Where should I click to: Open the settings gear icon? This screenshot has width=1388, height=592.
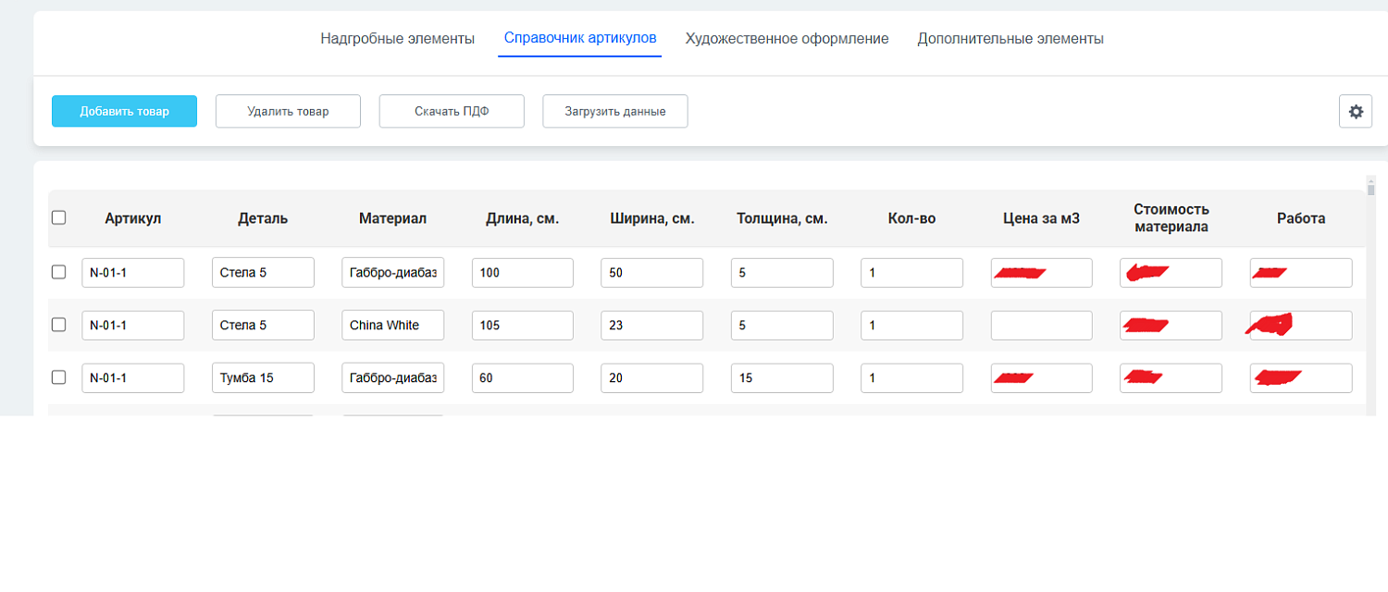(x=1355, y=111)
